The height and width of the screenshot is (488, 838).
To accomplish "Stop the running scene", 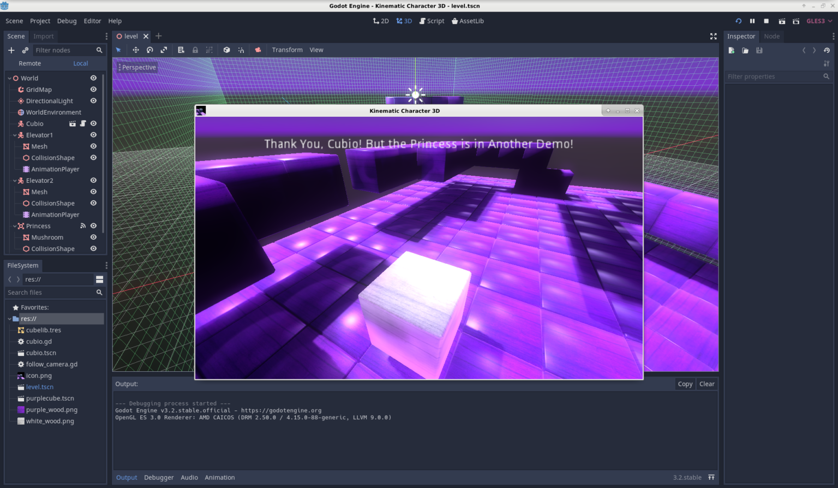I will [767, 21].
